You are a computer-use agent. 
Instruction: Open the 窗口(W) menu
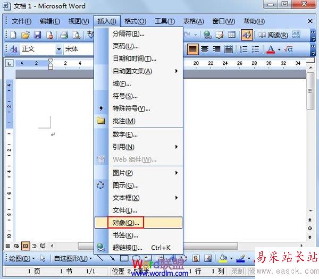click(224, 21)
